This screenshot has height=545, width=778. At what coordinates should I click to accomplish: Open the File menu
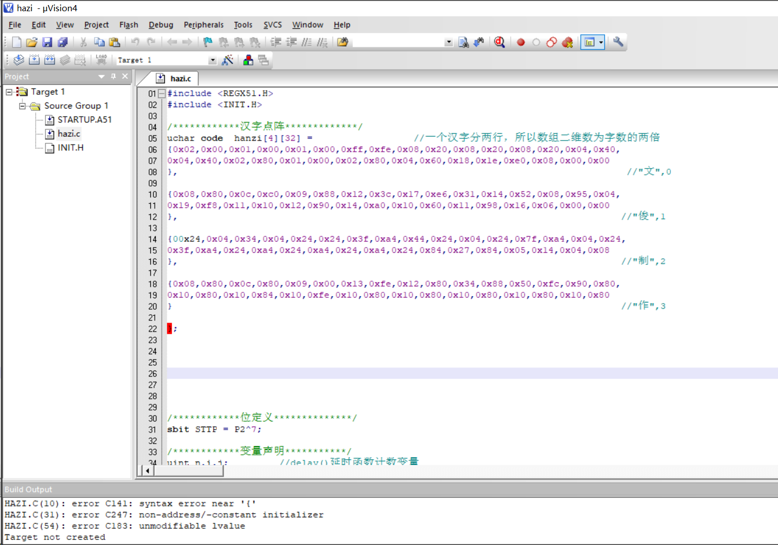coord(15,25)
